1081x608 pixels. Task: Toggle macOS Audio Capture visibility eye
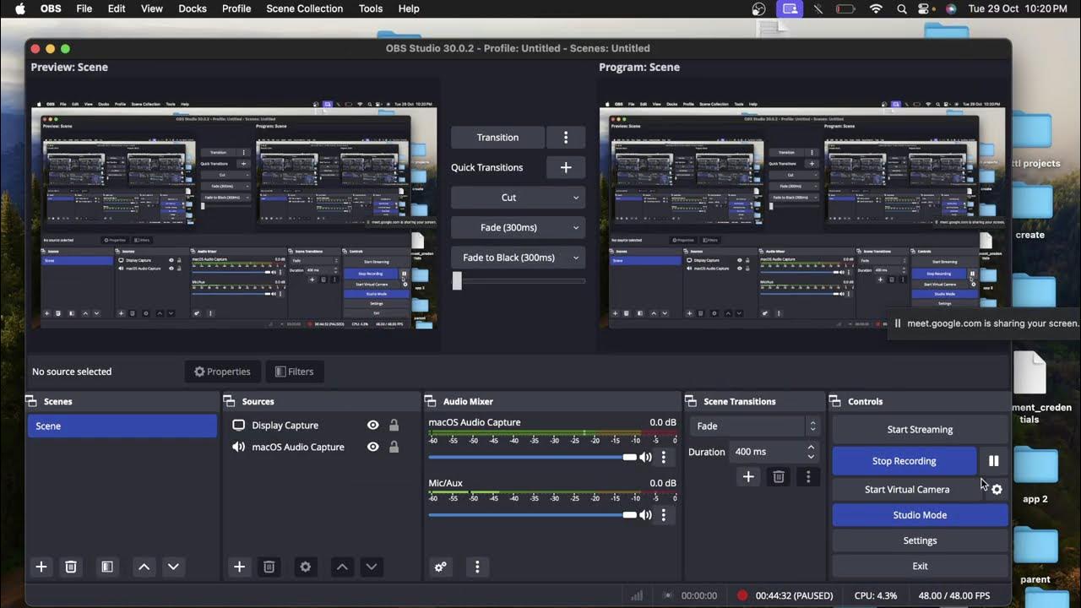(372, 447)
